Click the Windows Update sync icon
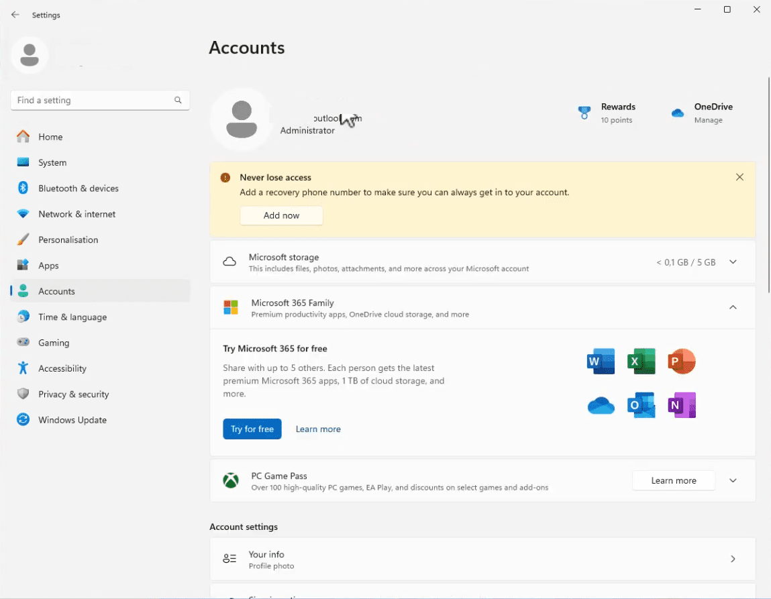 23,419
